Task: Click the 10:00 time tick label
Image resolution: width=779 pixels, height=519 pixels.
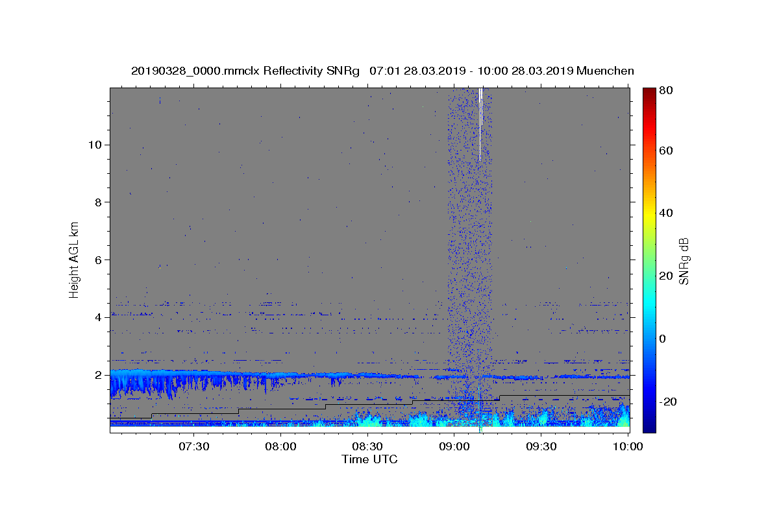Action: [628, 446]
